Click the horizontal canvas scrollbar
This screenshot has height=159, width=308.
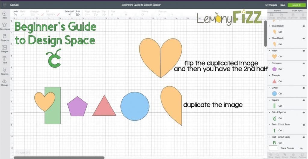[59, 157]
